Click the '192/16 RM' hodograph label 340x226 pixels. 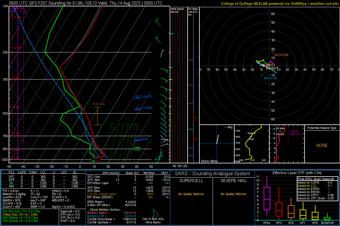click(x=281, y=55)
